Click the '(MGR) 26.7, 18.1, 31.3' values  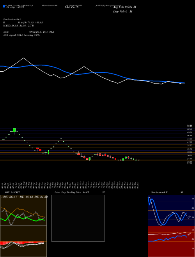[41, 32]
